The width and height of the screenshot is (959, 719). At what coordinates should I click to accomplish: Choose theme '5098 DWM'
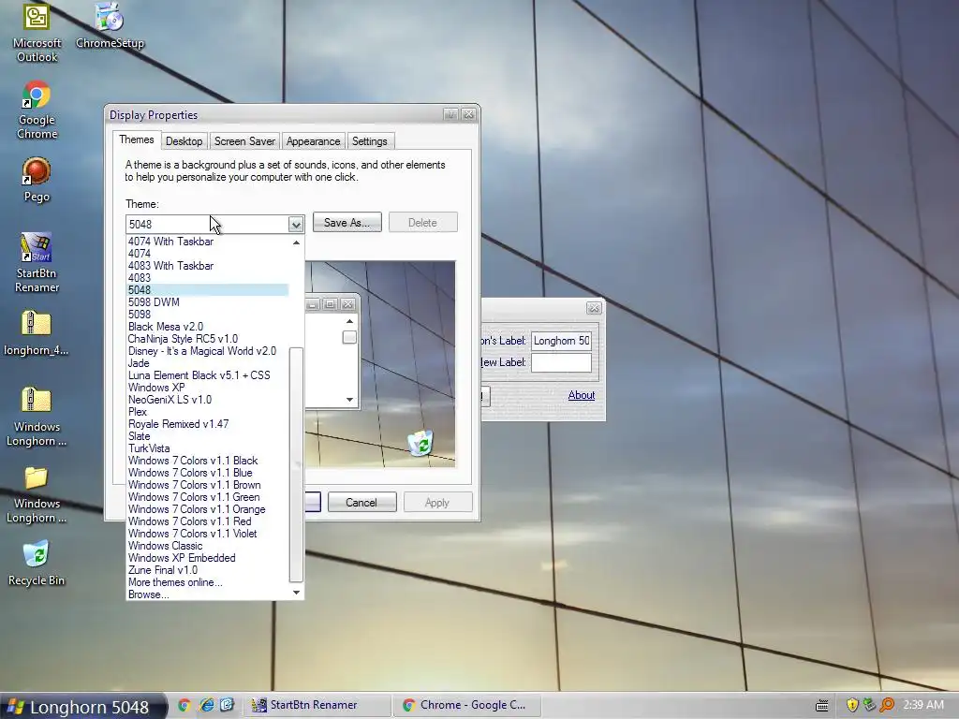tap(207, 302)
